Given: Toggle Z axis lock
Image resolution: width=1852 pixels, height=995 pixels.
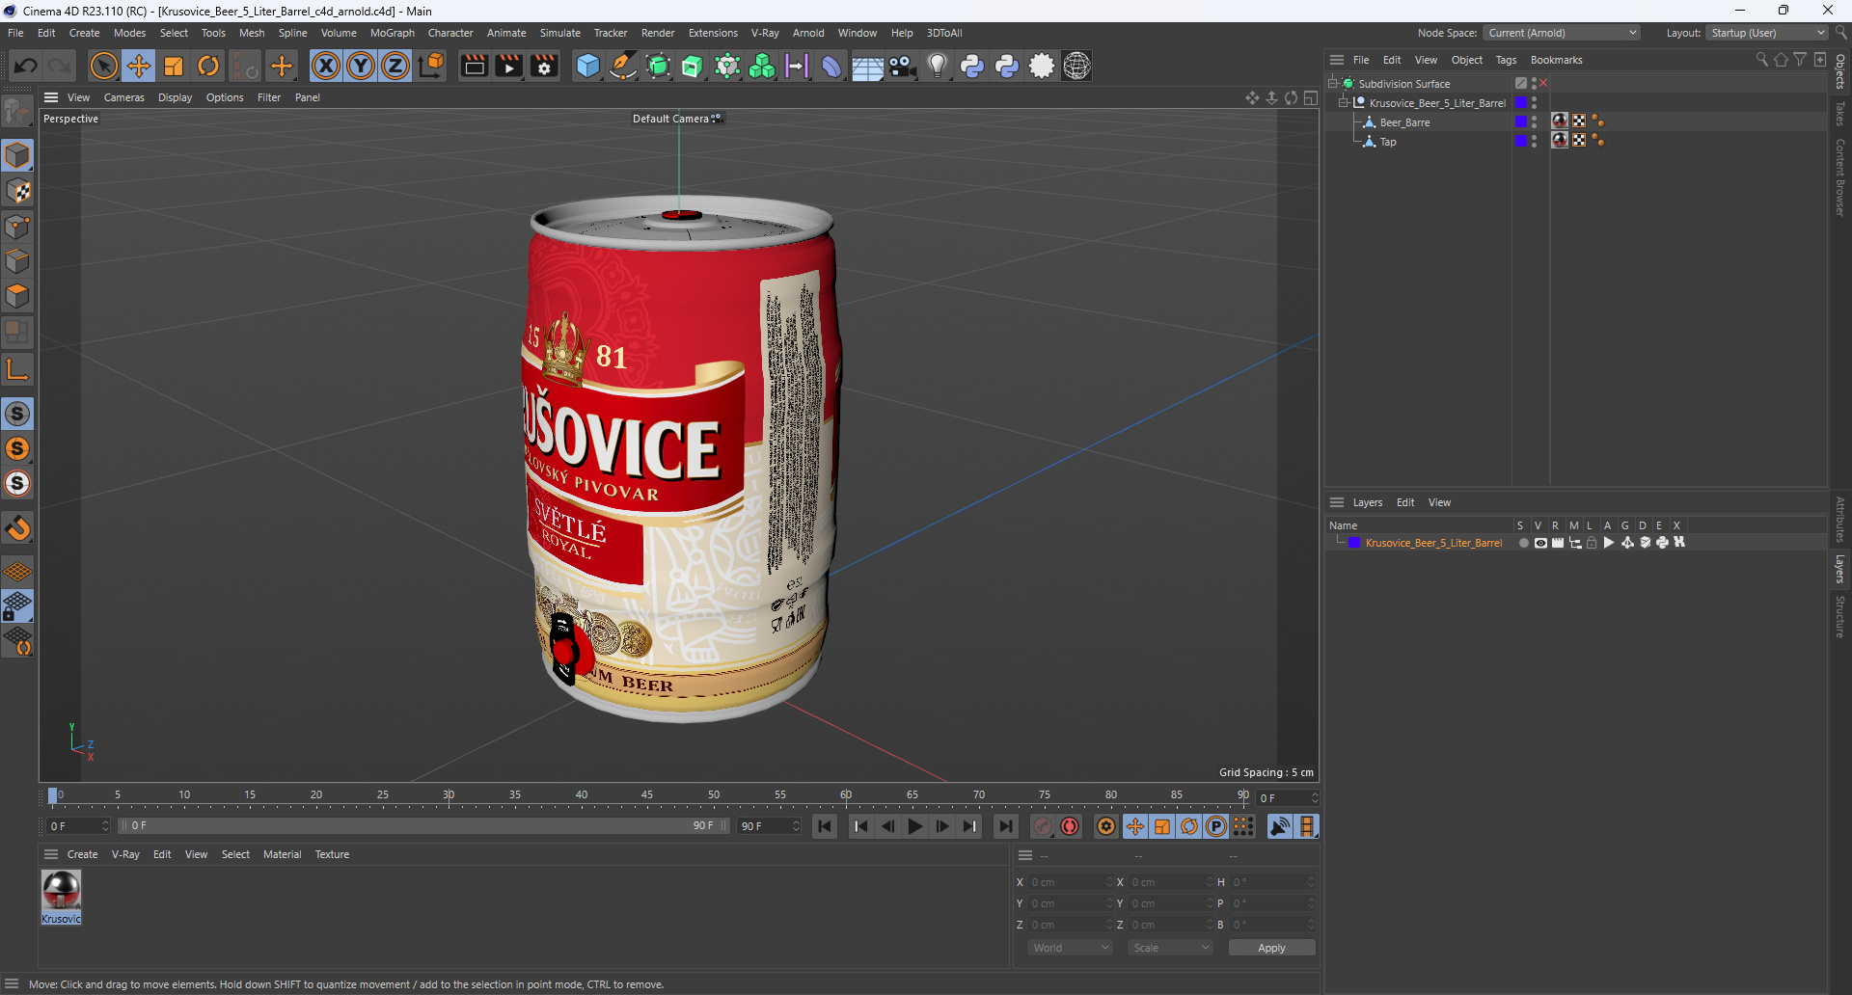Looking at the screenshot, I should point(395,66).
